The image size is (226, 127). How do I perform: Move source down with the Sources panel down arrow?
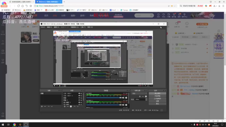click(x=77, y=107)
